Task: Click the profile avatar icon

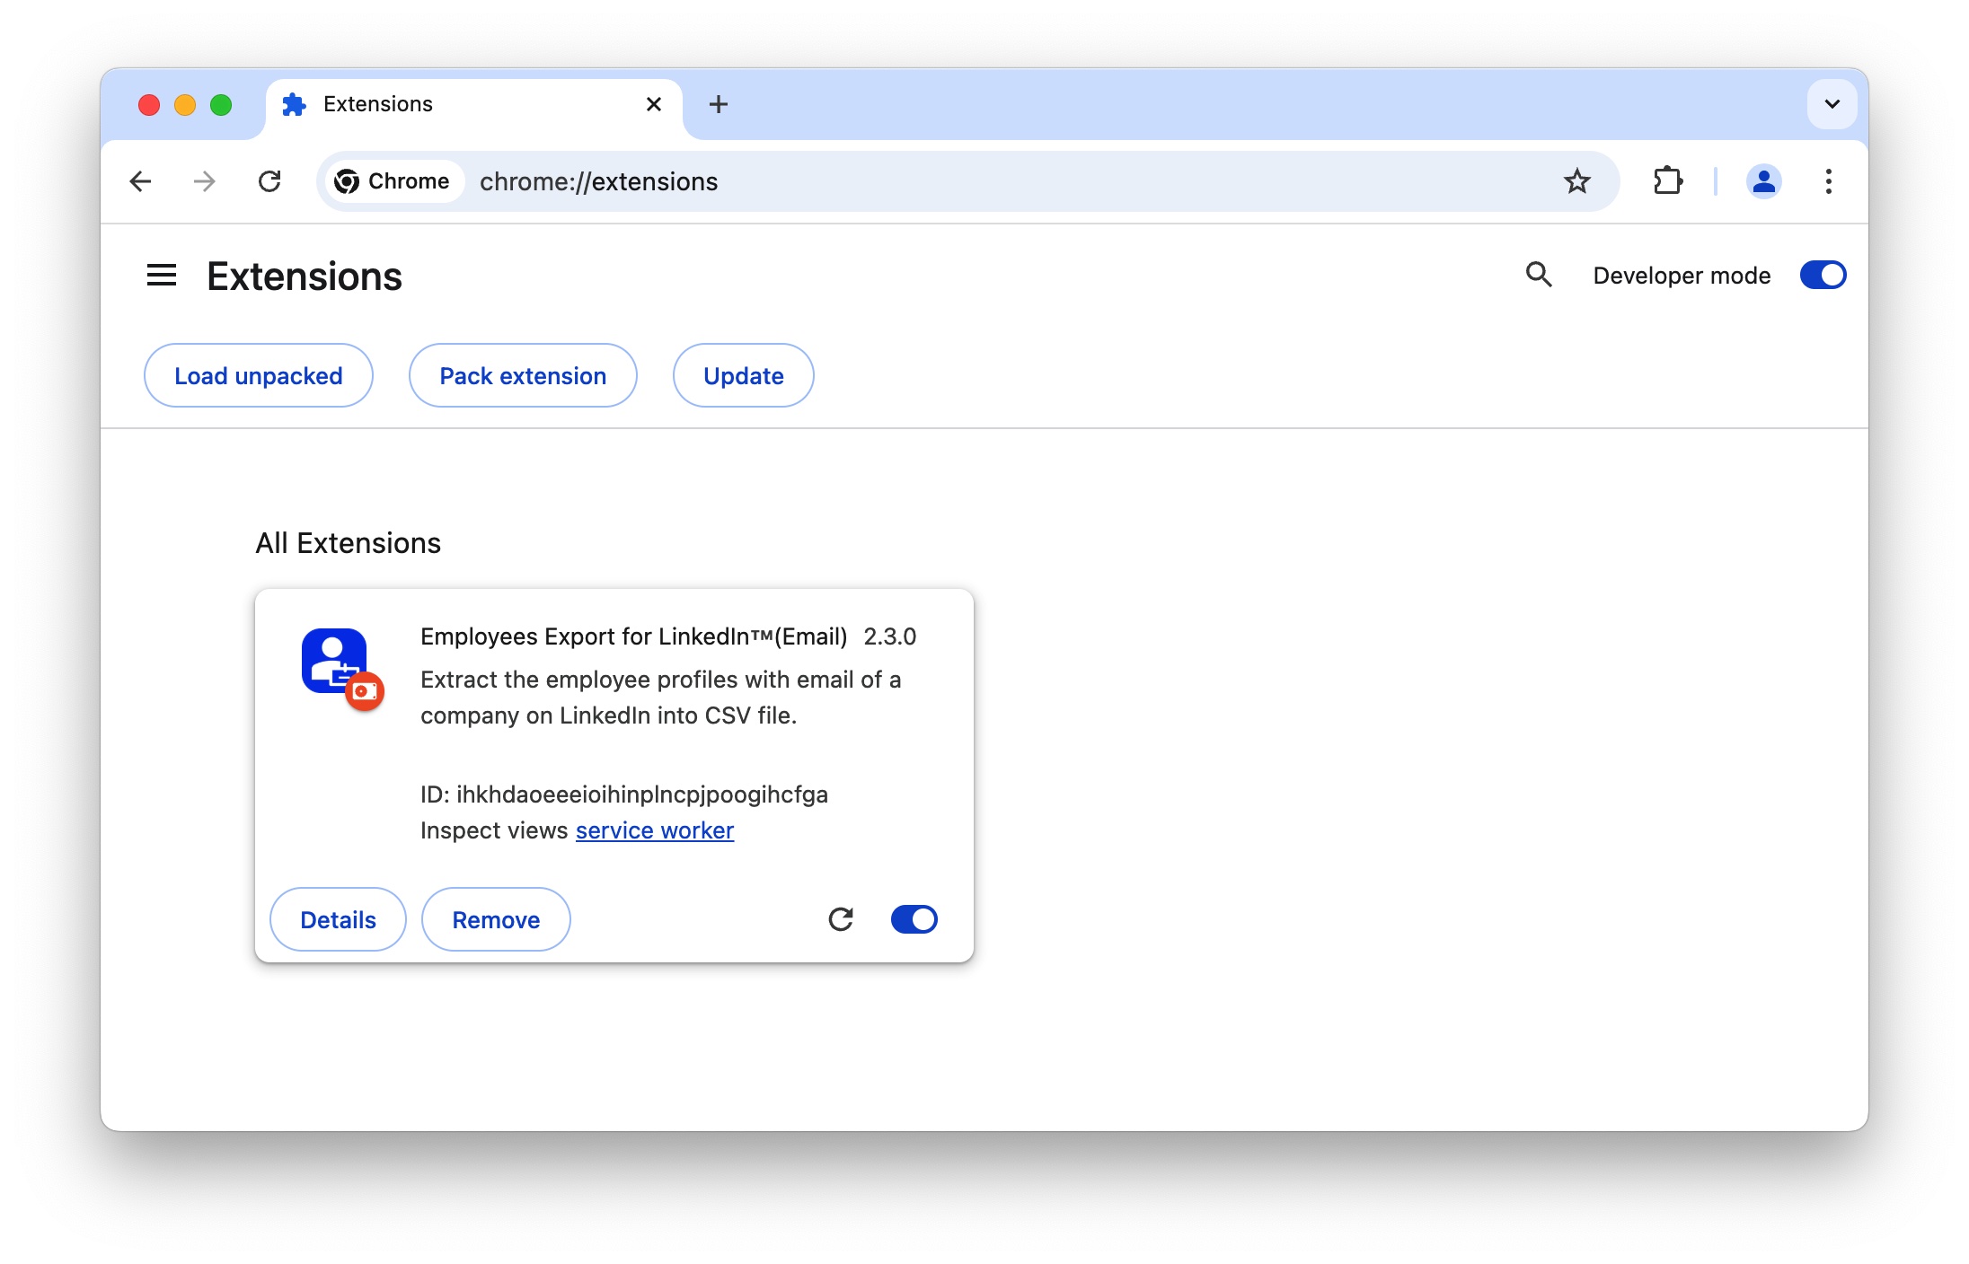Action: (x=1763, y=181)
